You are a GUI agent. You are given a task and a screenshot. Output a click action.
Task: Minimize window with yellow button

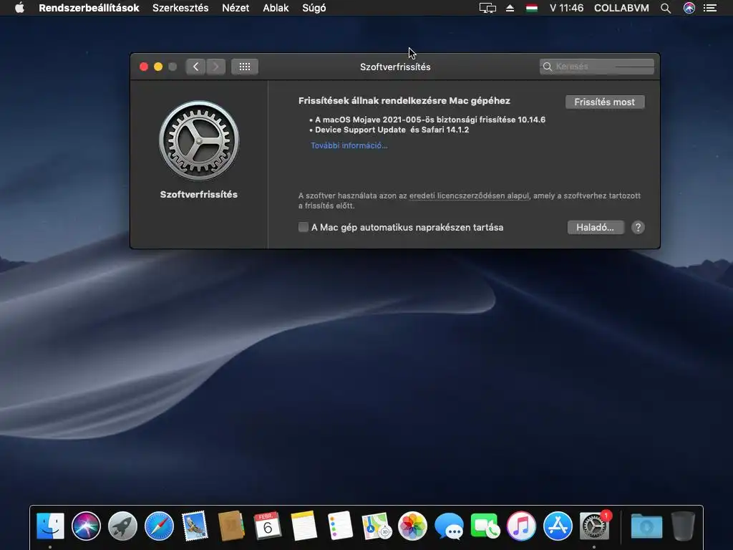coord(158,67)
